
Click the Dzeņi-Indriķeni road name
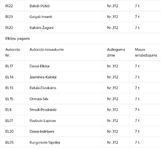pos(42,132)
